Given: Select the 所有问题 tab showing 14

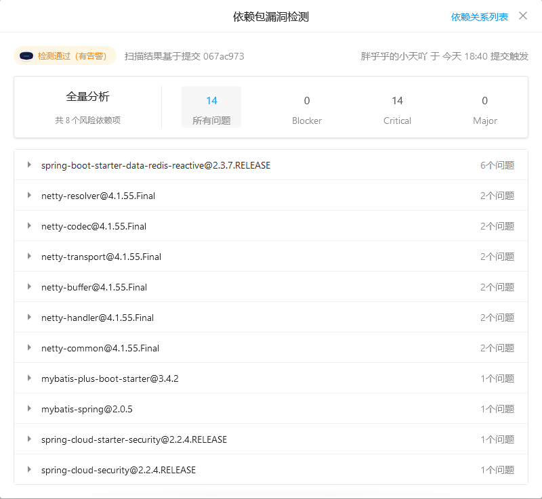Looking at the screenshot, I should click(x=211, y=107).
